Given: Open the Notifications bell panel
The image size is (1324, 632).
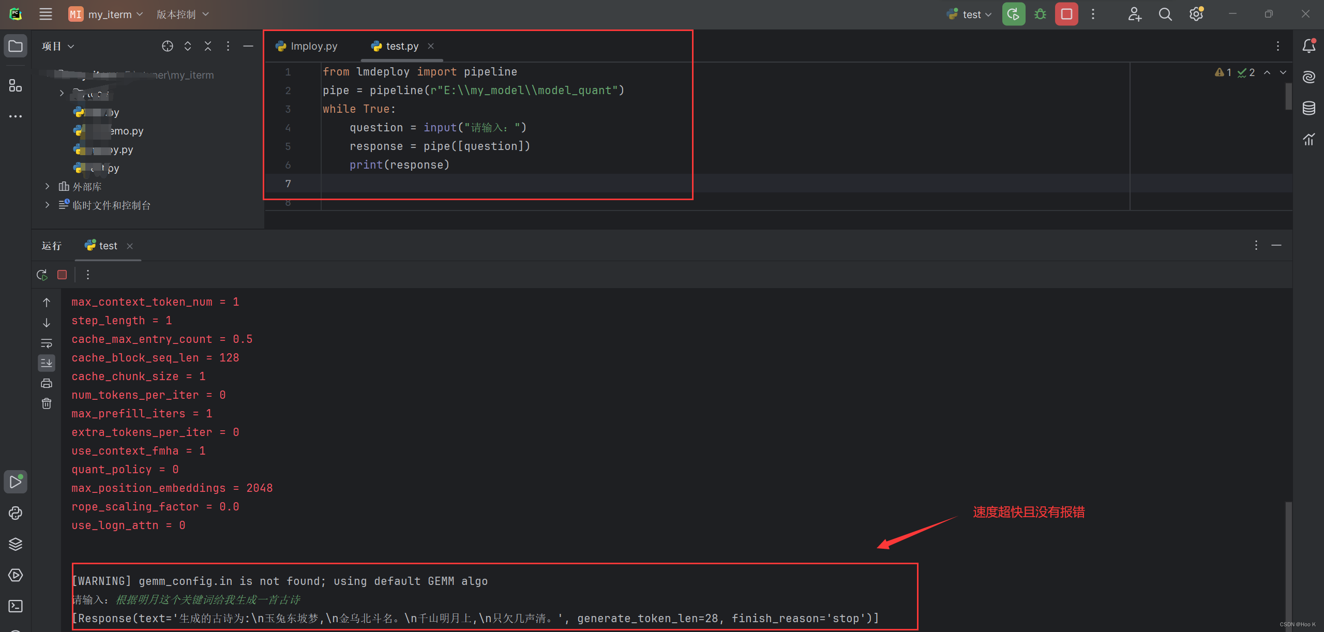Looking at the screenshot, I should click(x=1308, y=46).
